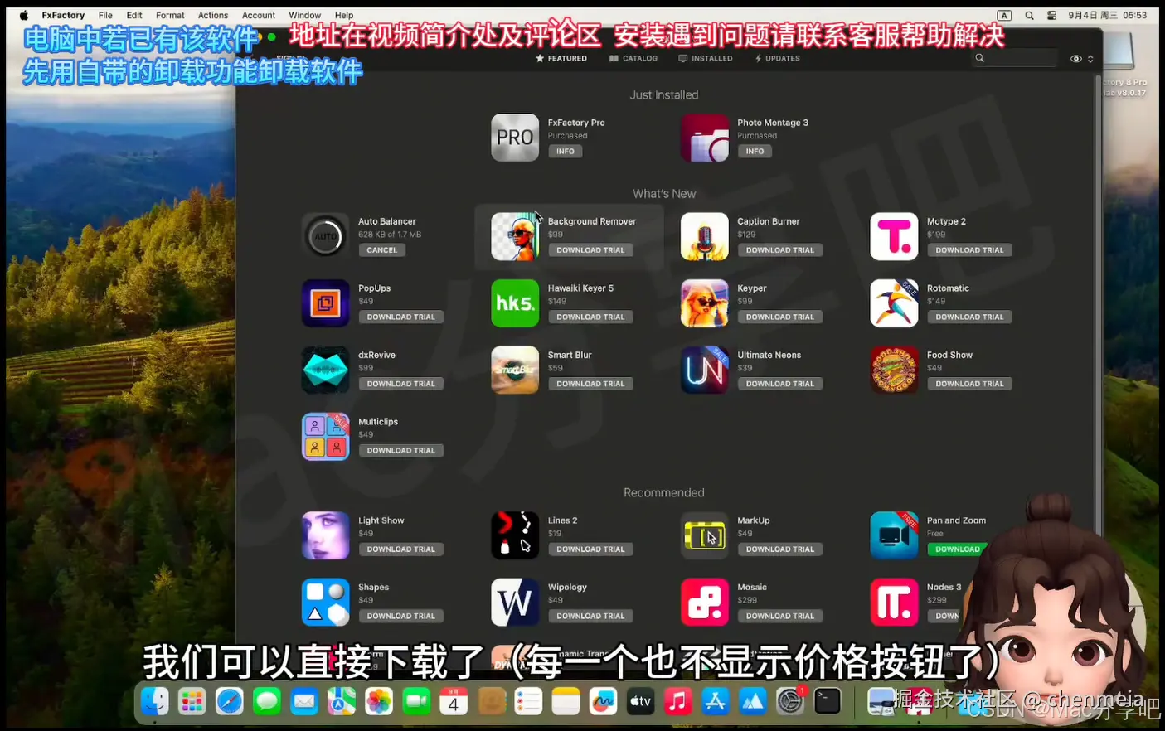1165x731 pixels.
Task: Open the dropdown beside the eye icon
Action: (1090, 58)
